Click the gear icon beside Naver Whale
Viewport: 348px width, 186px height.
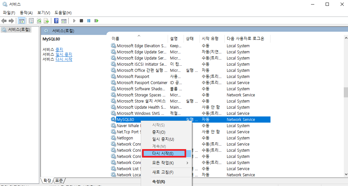coord(114,126)
